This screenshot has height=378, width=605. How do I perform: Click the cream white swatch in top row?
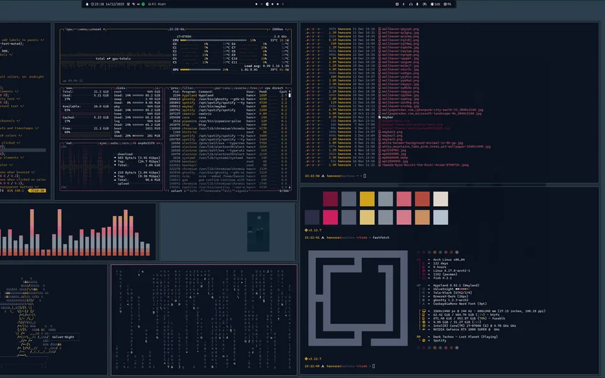pyautogui.click(x=441, y=199)
